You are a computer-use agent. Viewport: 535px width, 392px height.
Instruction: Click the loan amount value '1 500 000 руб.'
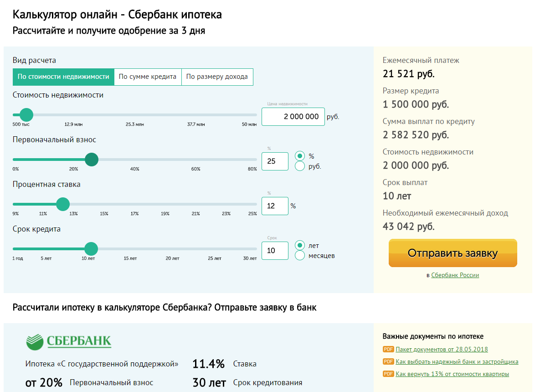click(x=416, y=104)
